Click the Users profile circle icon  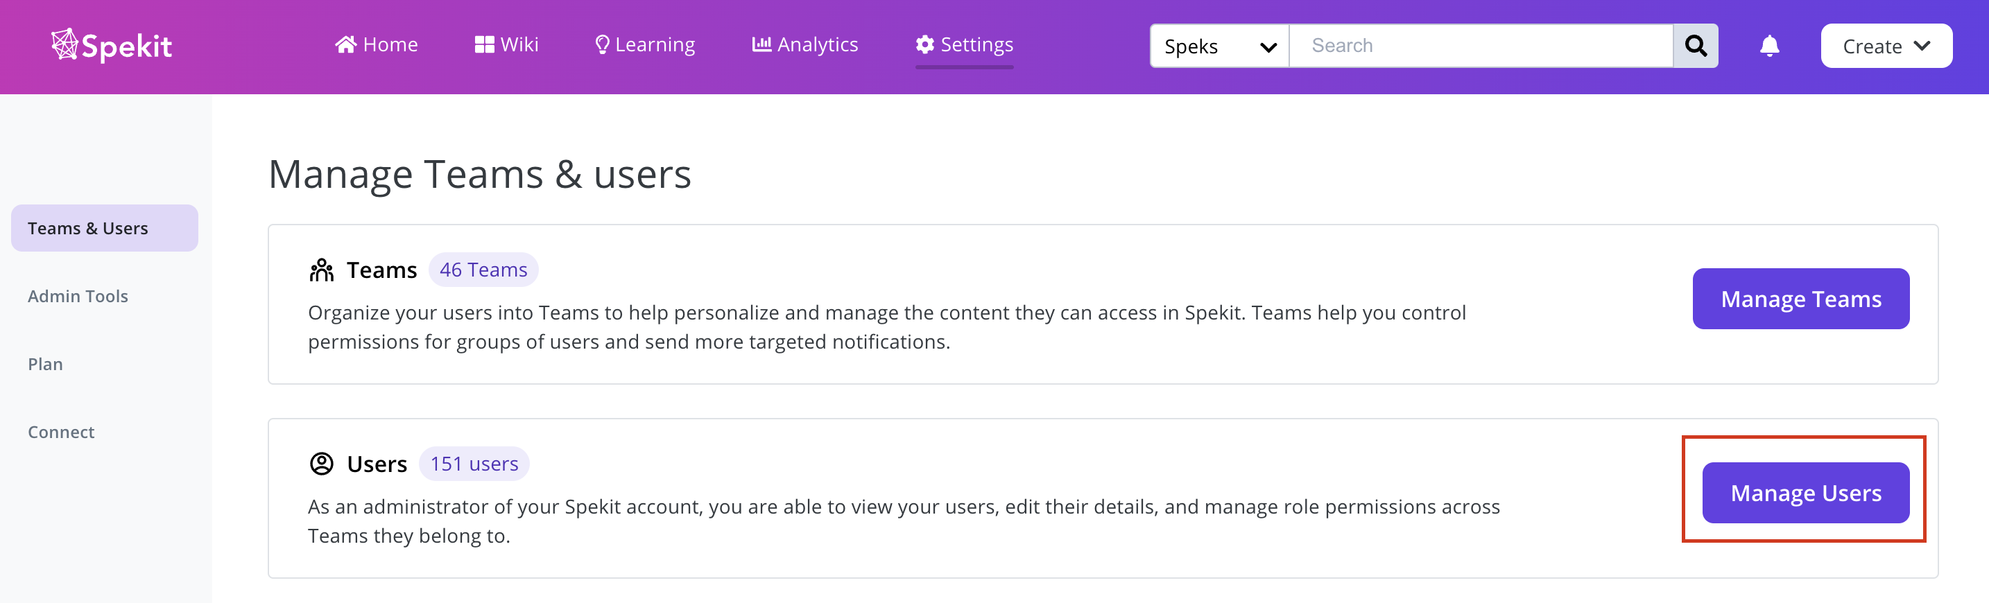[x=321, y=464]
